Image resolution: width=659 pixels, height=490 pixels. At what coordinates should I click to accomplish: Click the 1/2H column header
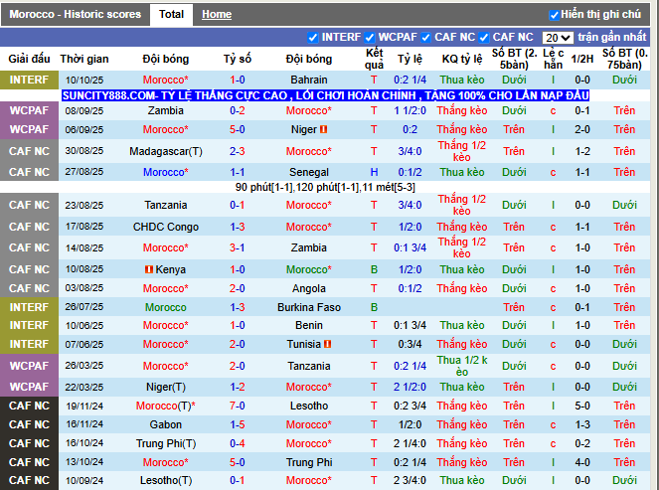(582, 59)
